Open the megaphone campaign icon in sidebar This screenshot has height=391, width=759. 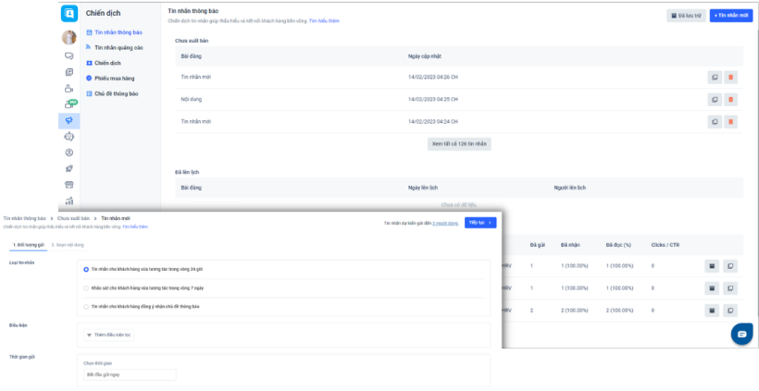coord(68,121)
